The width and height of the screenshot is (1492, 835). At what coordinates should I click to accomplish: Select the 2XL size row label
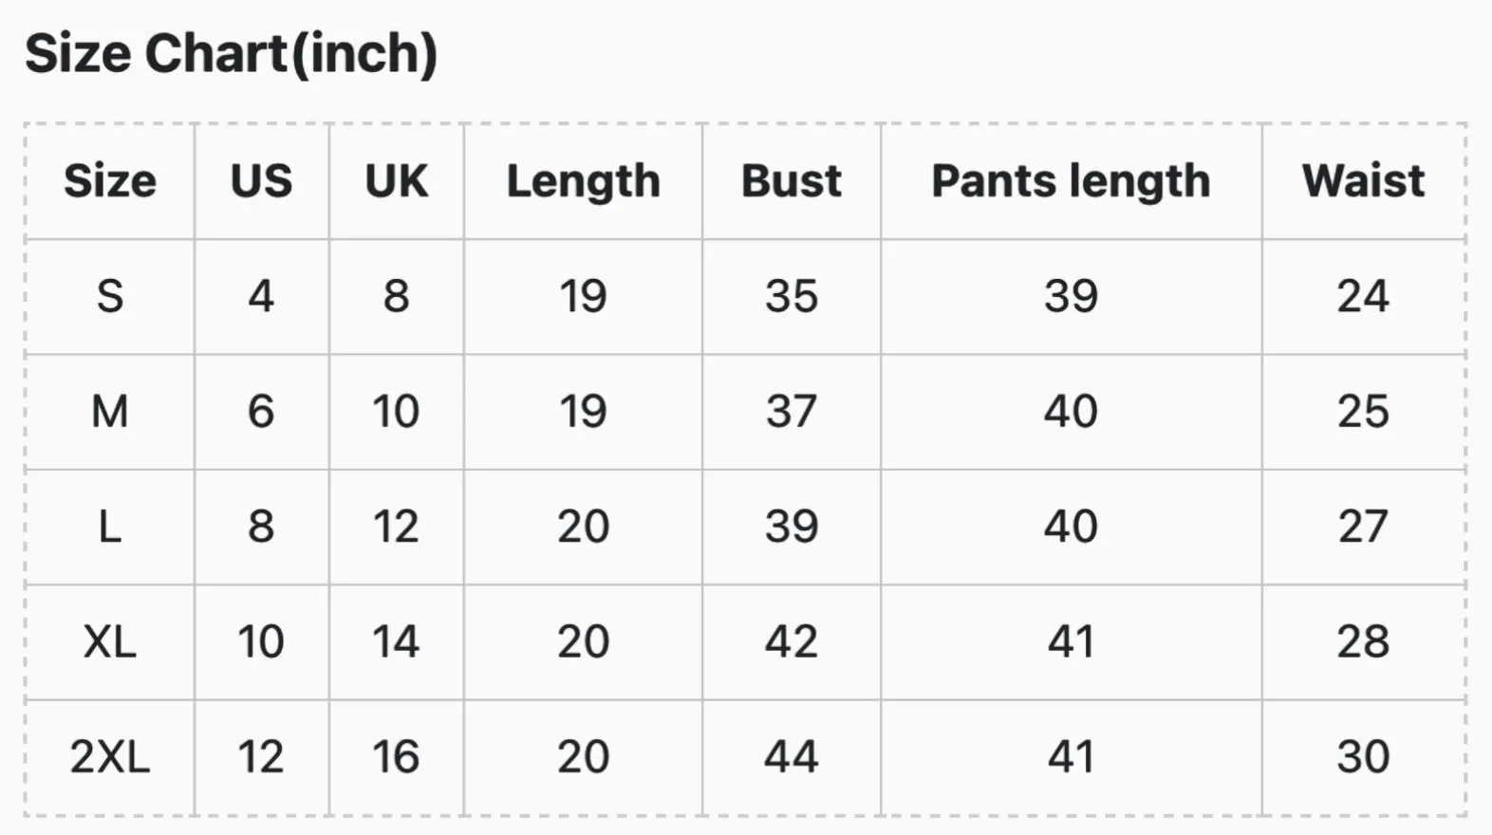click(x=110, y=757)
